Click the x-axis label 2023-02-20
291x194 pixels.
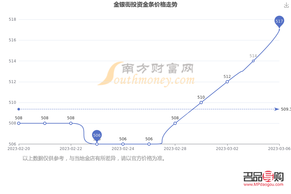tap(18, 149)
